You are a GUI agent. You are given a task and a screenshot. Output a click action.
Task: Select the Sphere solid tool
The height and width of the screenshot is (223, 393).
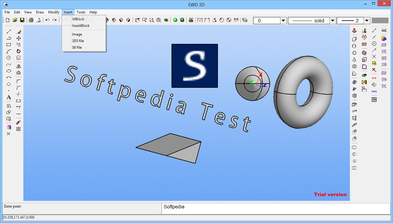click(x=354, y=53)
